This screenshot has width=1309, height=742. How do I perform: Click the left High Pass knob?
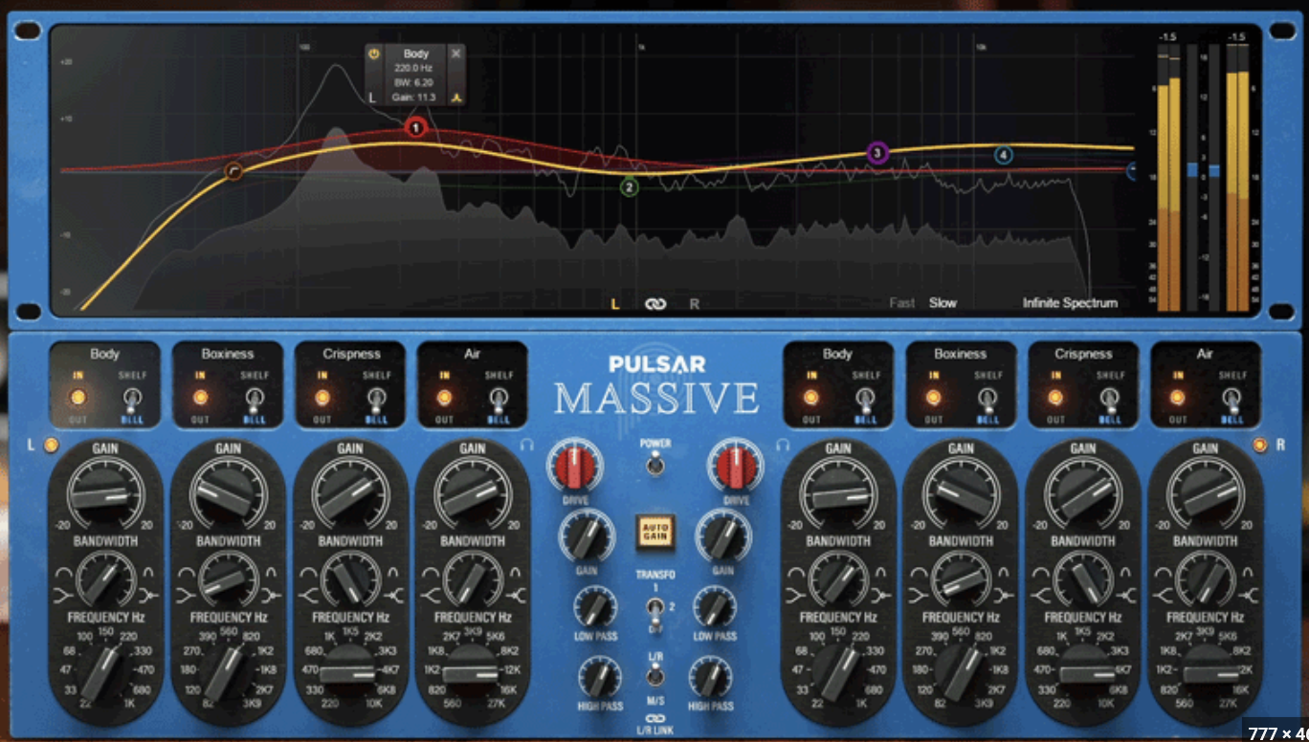599,678
